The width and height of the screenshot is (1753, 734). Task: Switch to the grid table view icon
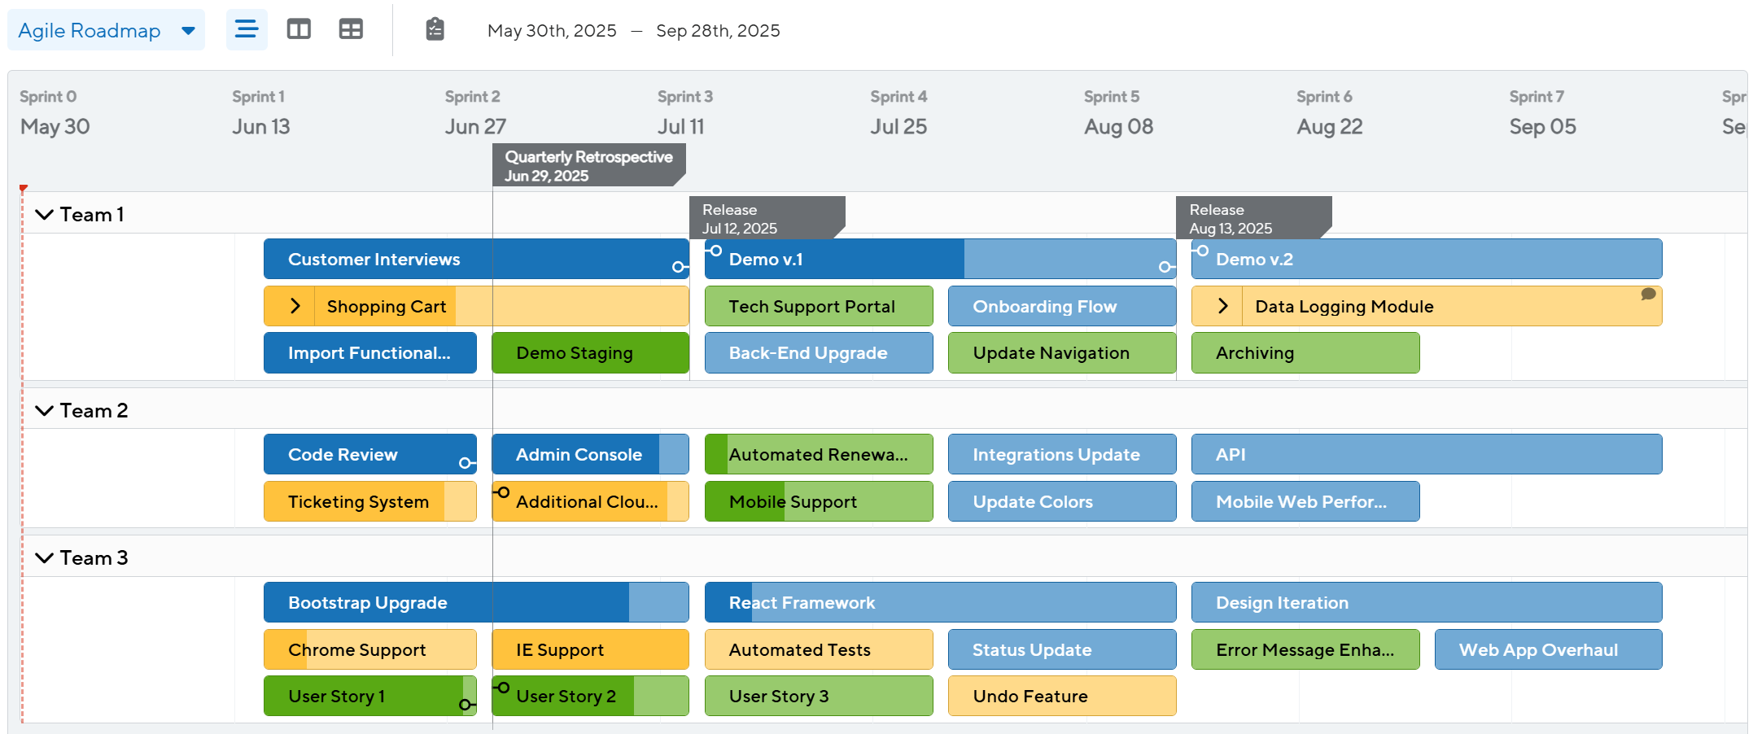click(x=351, y=30)
